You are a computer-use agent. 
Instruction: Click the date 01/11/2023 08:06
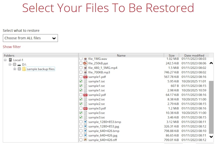(x=194, y=63)
